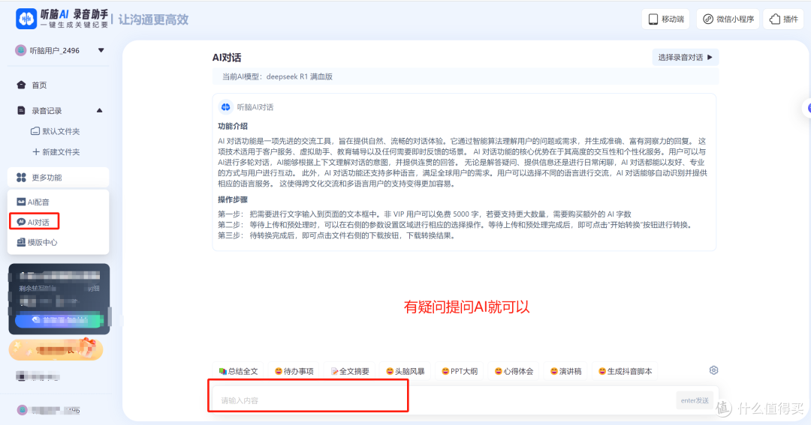Click the bottom-left user avatar icon
Viewport: 811px width, 425px height.
point(23,410)
